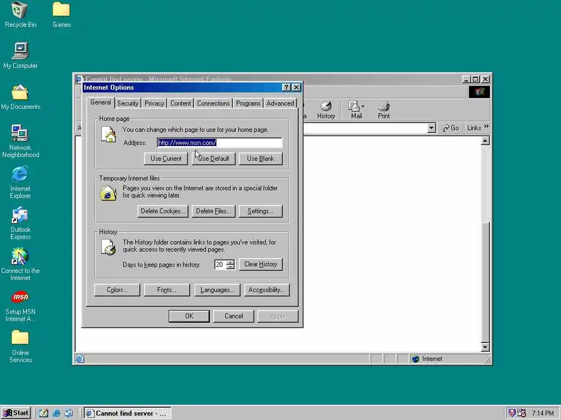Viewport: 561px width, 420px height.
Task: Open the Accessibility dialog button
Action: pos(267,290)
